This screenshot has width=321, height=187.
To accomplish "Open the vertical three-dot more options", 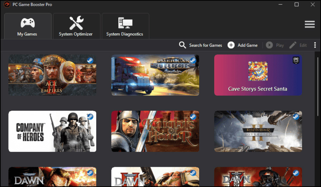I will pyautogui.click(x=315, y=45).
